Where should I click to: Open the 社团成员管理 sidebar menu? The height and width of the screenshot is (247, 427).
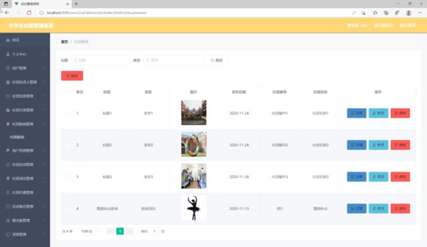pyautogui.click(x=25, y=178)
